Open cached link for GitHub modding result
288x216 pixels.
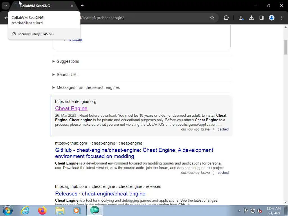coord(223,173)
